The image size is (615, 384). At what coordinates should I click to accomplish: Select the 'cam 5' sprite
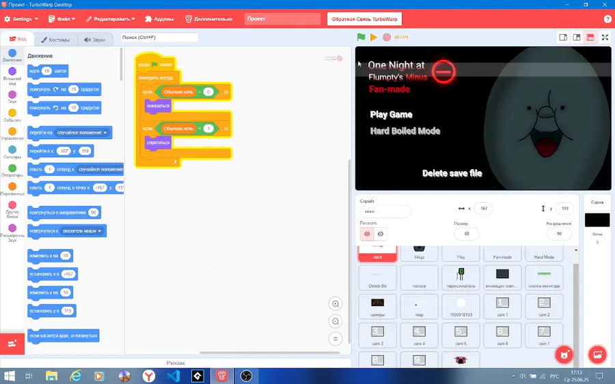tap(461, 336)
